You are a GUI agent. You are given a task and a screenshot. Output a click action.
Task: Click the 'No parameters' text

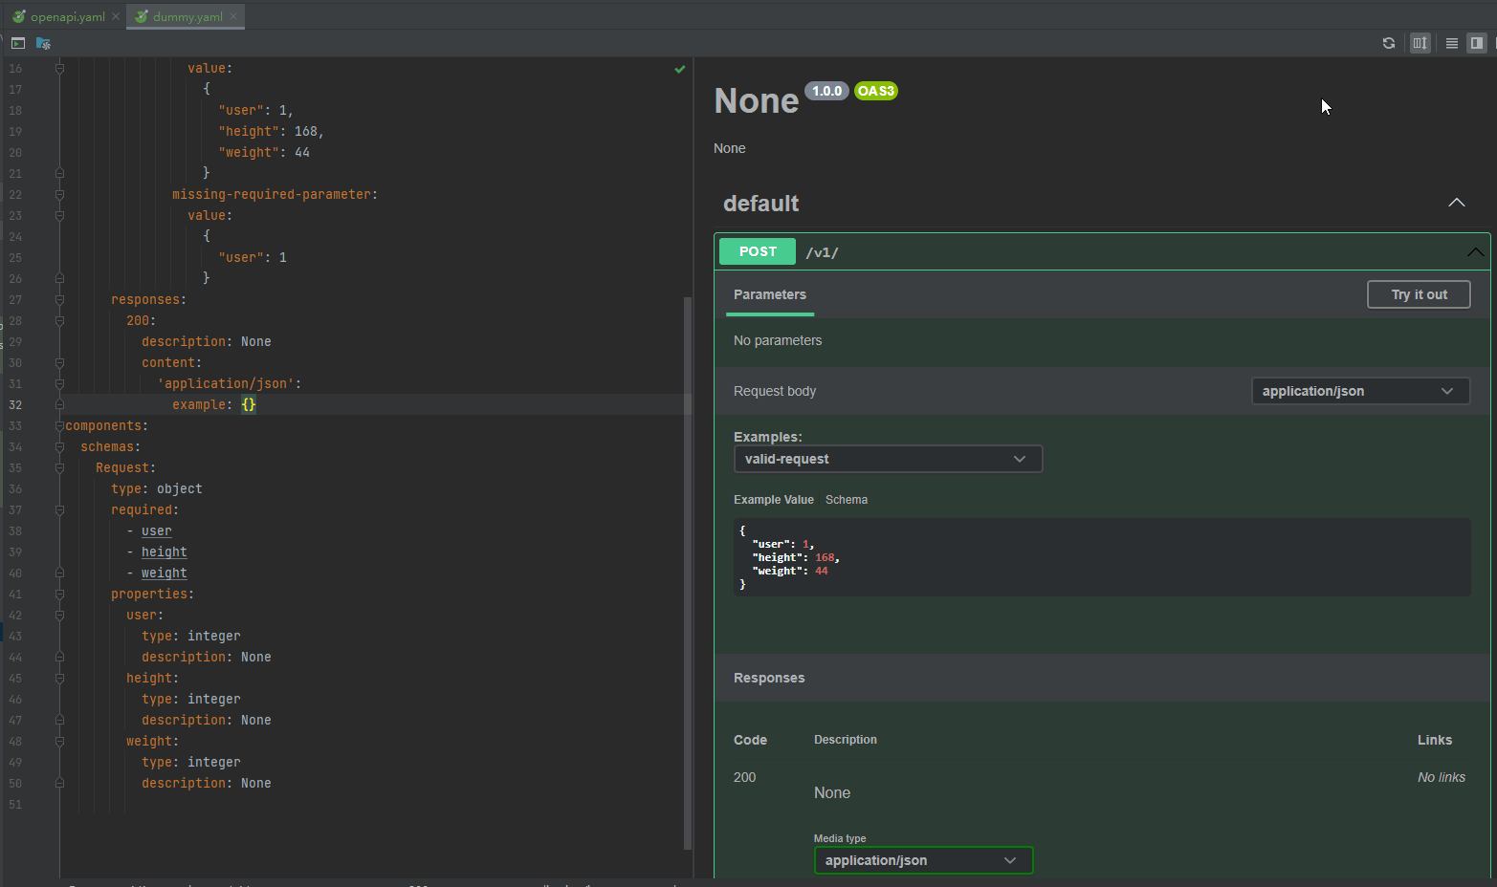(778, 340)
